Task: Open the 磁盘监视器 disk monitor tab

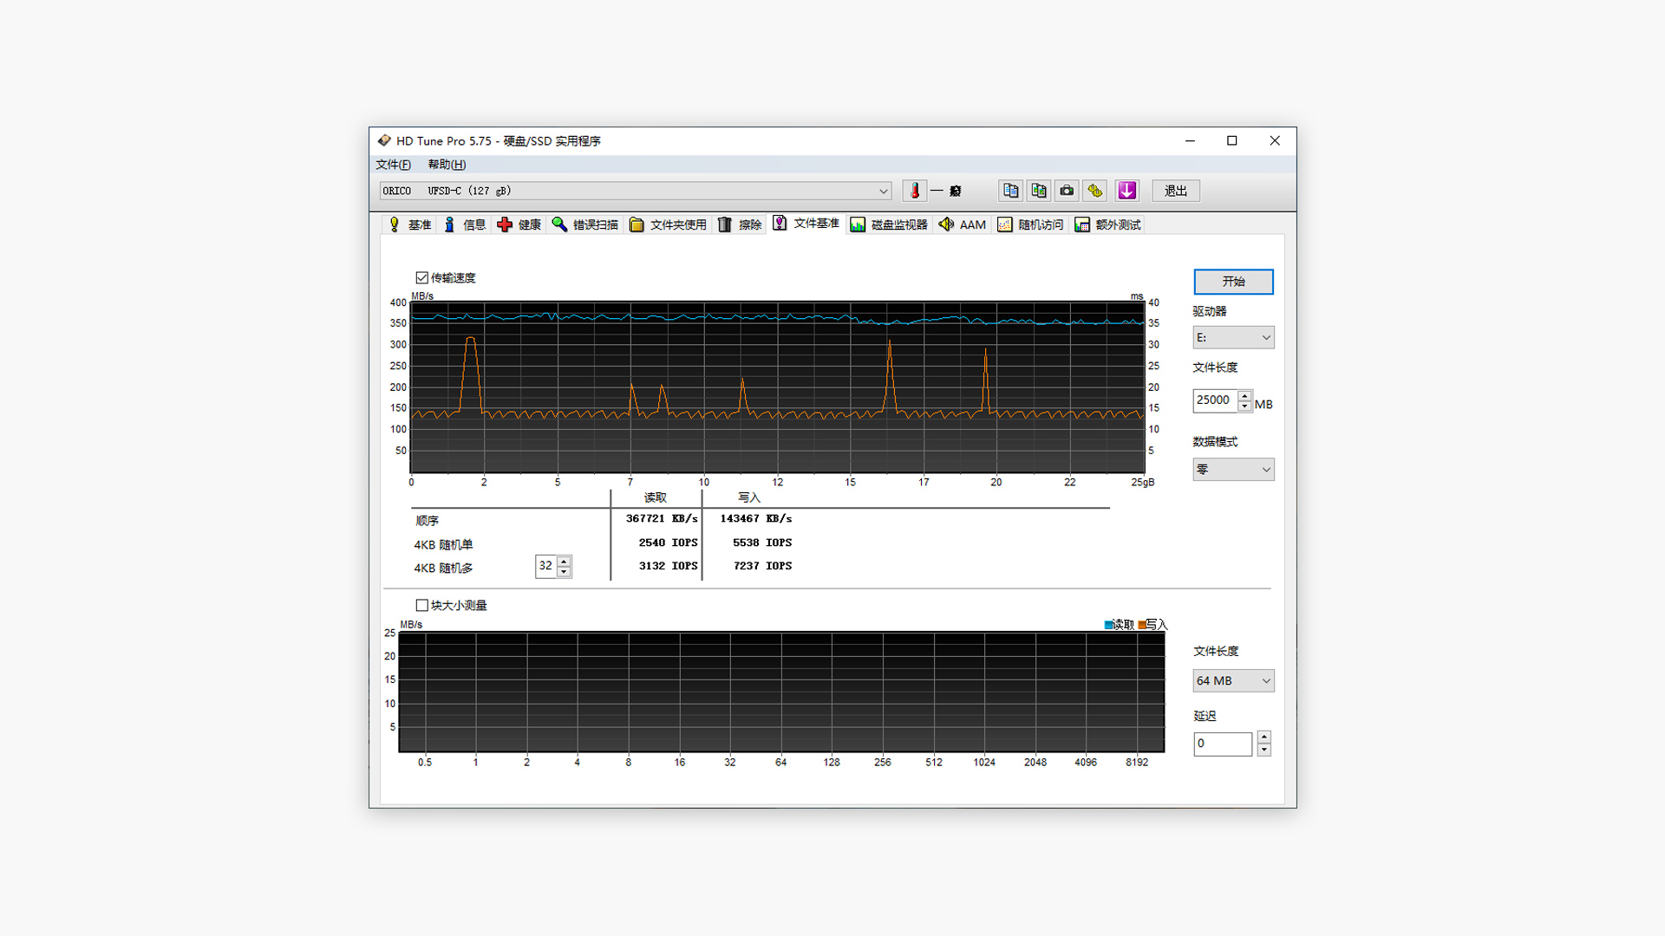Action: pyautogui.click(x=889, y=224)
